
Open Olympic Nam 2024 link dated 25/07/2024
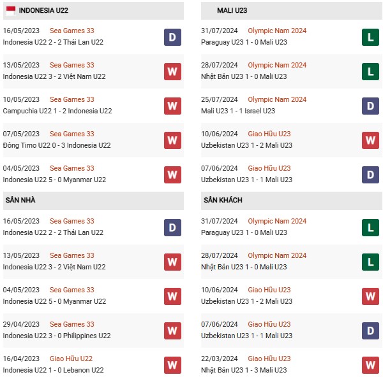point(277,99)
